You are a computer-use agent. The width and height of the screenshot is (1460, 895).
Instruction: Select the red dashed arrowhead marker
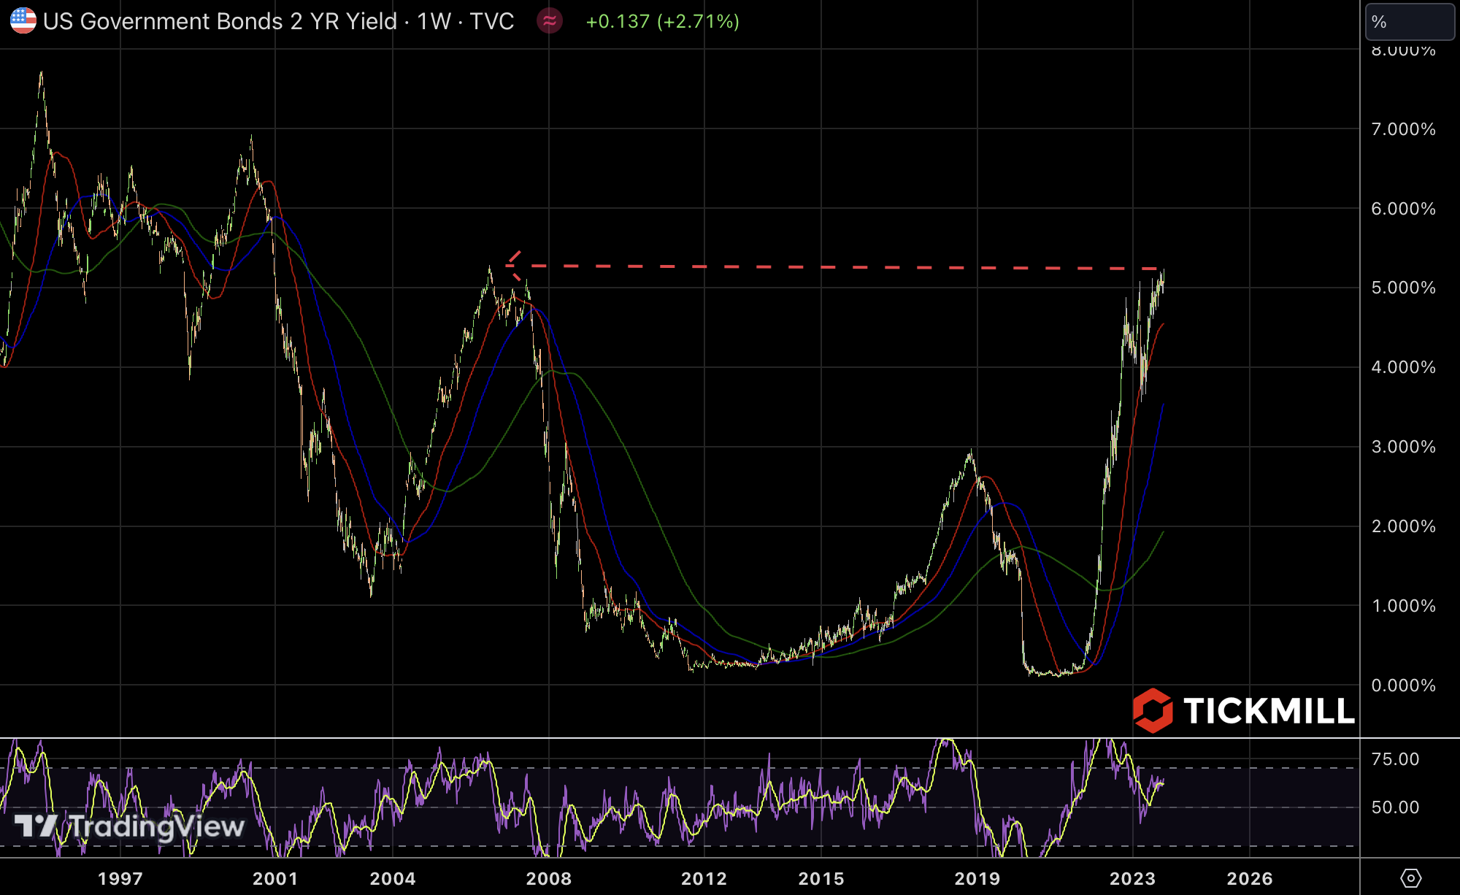[x=514, y=265]
